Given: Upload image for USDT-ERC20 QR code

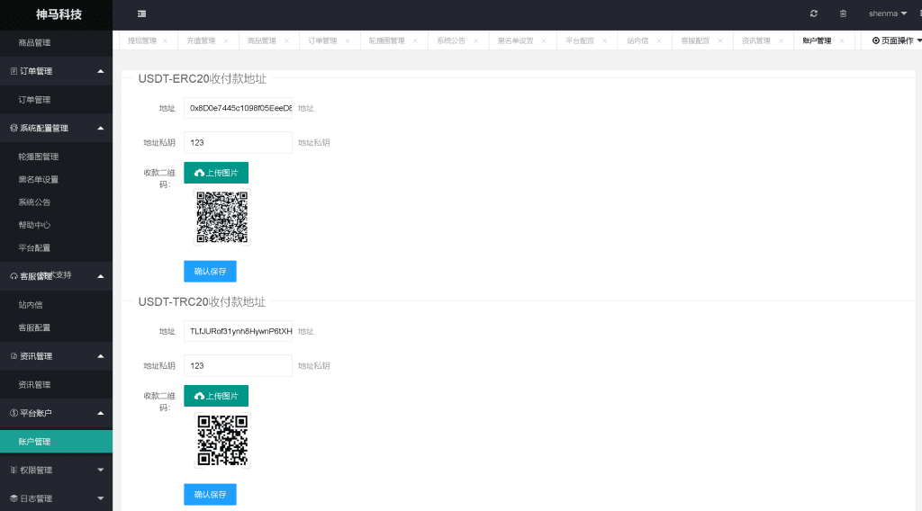Looking at the screenshot, I should coord(216,173).
